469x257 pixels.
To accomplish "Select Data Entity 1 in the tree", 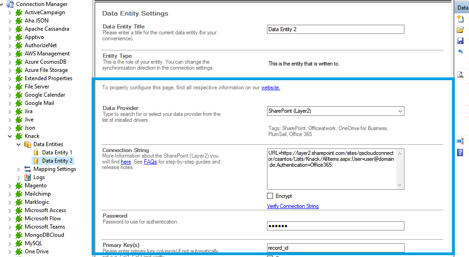I will [57, 153].
